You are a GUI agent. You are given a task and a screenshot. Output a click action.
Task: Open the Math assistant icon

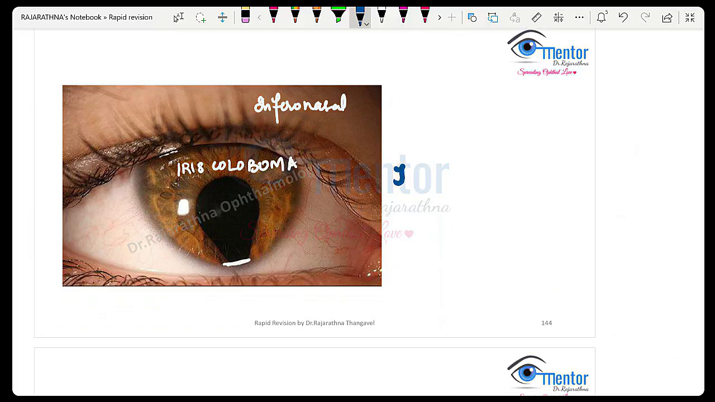(x=558, y=18)
